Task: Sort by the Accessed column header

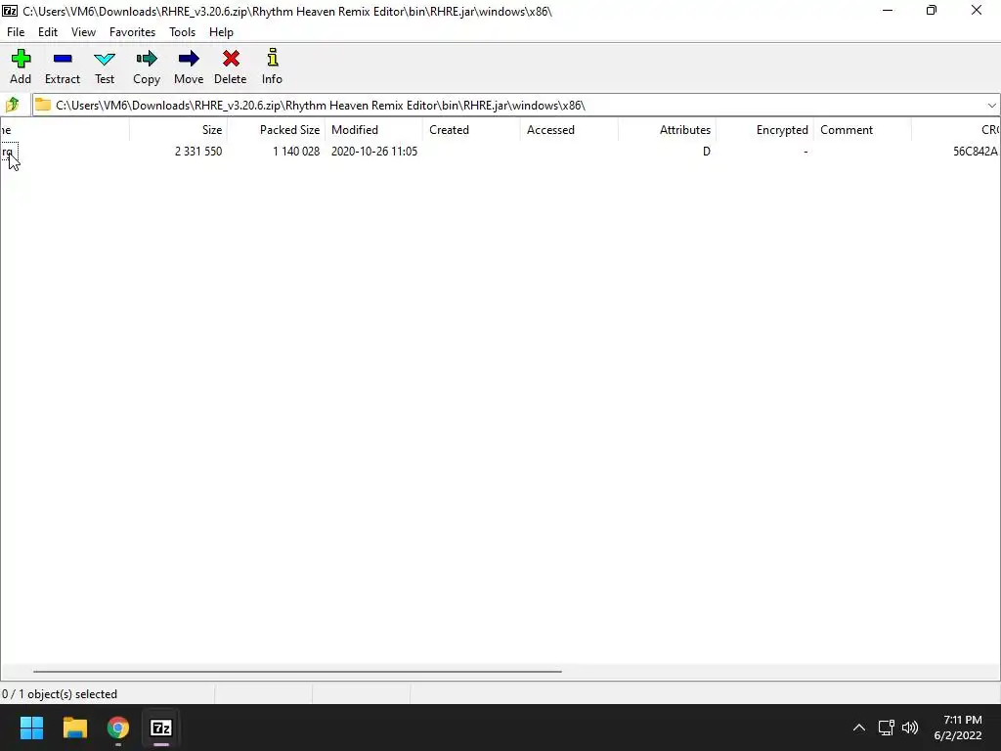Action: pyautogui.click(x=569, y=130)
